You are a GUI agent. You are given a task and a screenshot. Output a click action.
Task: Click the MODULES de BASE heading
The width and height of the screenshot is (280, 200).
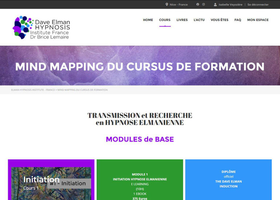[140, 139]
